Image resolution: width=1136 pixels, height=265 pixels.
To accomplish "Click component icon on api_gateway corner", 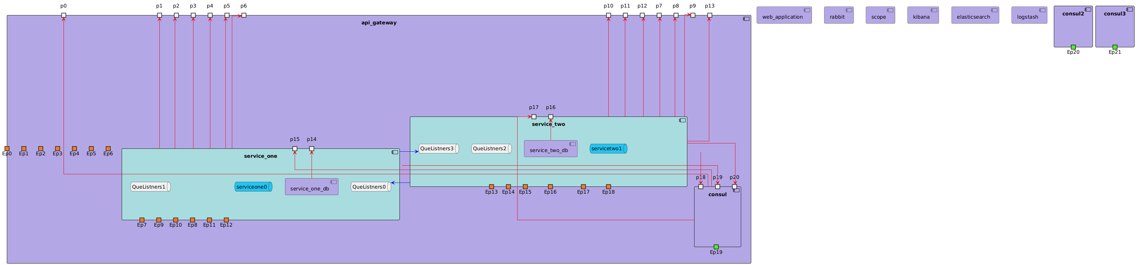I will click(746, 19).
